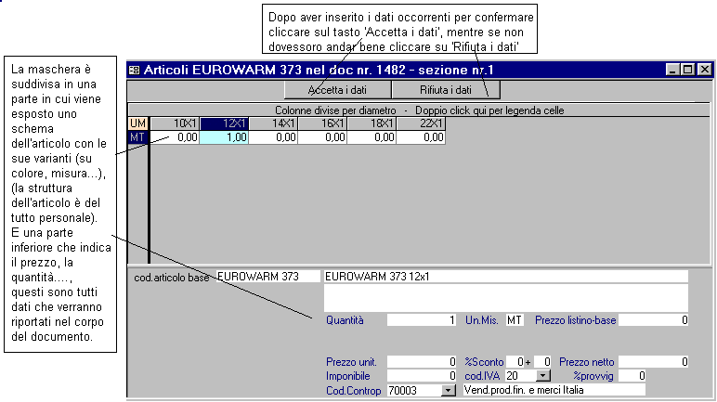Click the UM header cell

click(x=137, y=123)
